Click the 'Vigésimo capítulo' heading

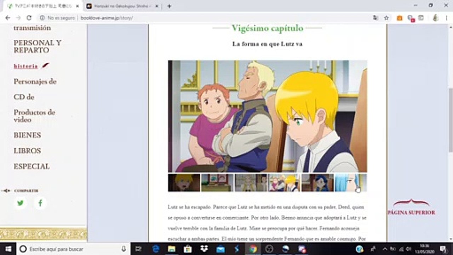pos(268,28)
